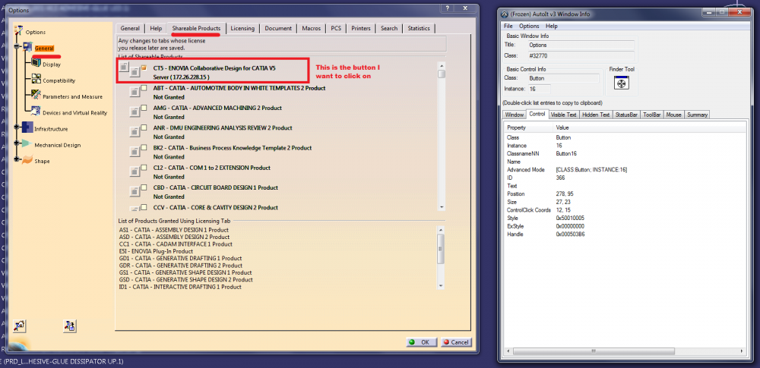Select the ClassnameNN Button16 row in AutoIt

[624, 153]
